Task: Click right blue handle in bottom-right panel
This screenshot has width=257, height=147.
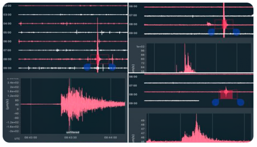Action: (x=240, y=102)
